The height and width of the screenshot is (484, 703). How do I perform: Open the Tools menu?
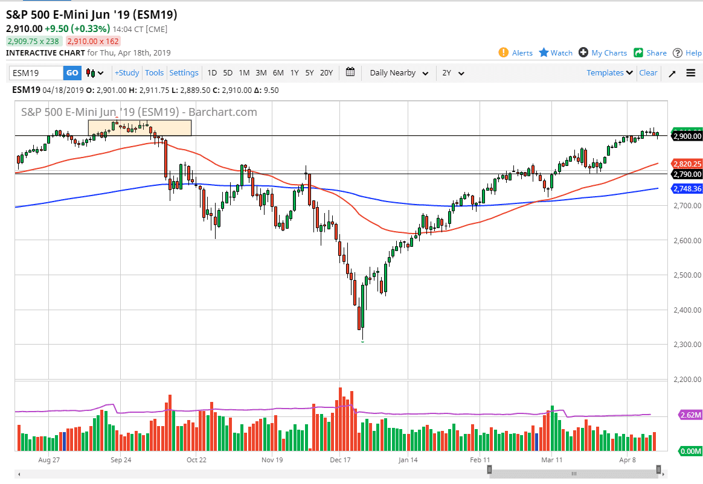[154, 72]
